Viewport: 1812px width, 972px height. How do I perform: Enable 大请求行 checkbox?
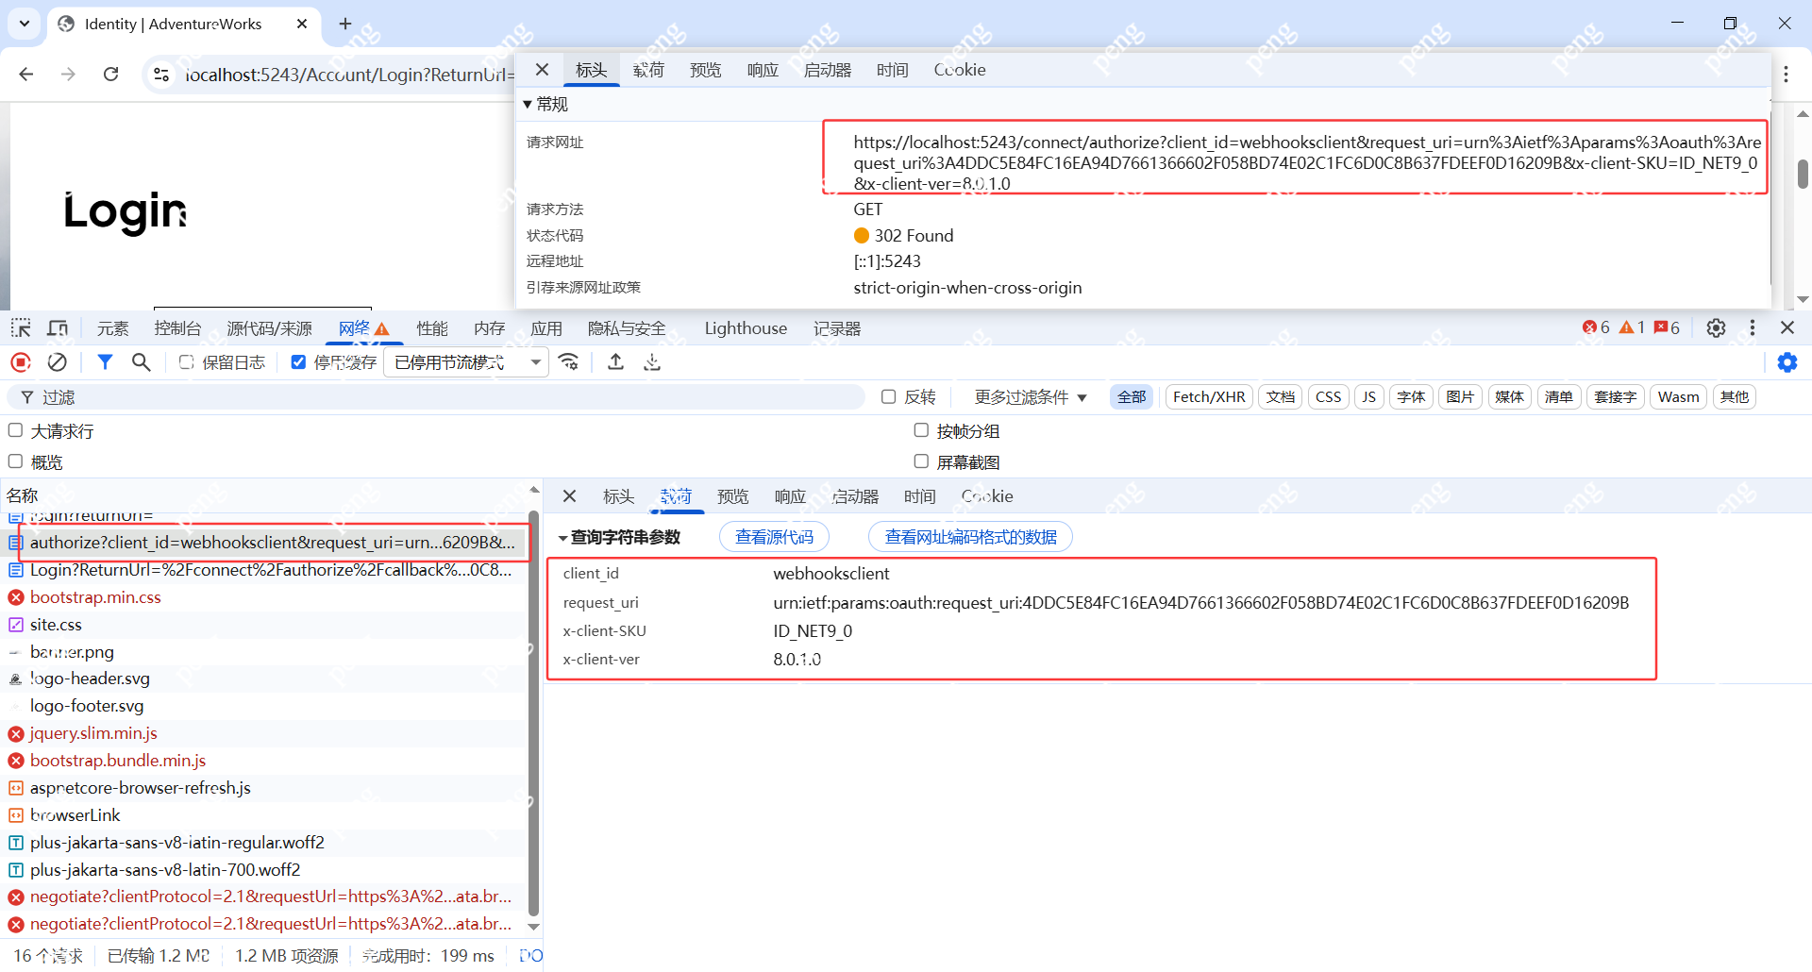15,431
